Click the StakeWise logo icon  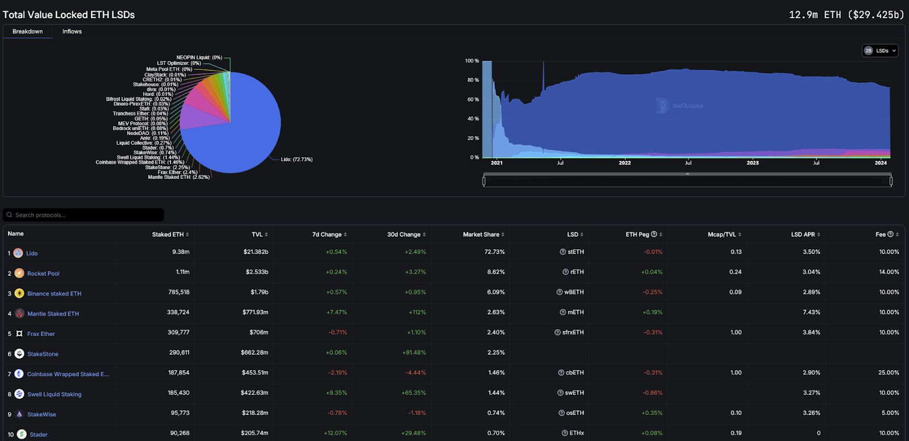(19, 414)
